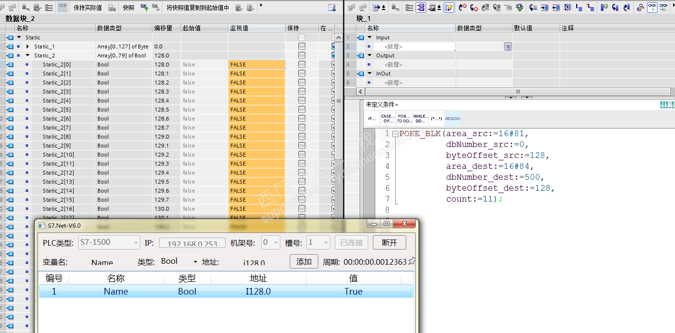This screenshot has width=675, height=333.
Task: Insert REGION snippet from favorites
Action: [x=453, y=119]
